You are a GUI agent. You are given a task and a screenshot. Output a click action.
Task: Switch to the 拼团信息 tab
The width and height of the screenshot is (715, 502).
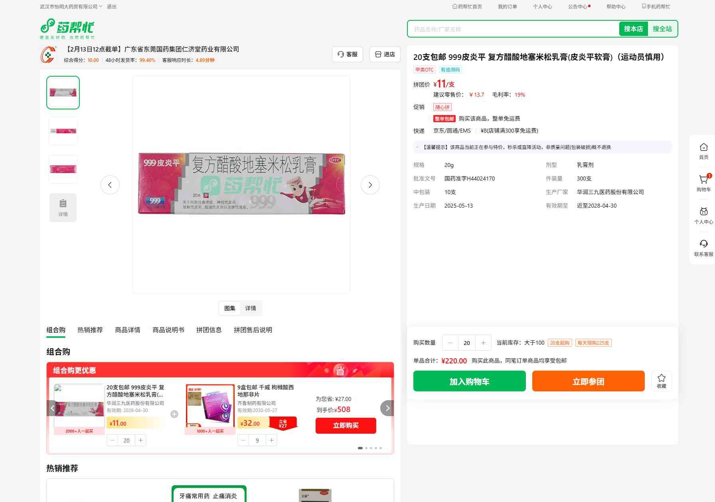click(209, 330)
